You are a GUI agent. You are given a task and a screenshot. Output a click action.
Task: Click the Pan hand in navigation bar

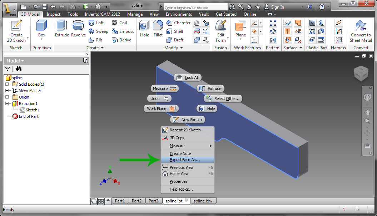(367, 112)
